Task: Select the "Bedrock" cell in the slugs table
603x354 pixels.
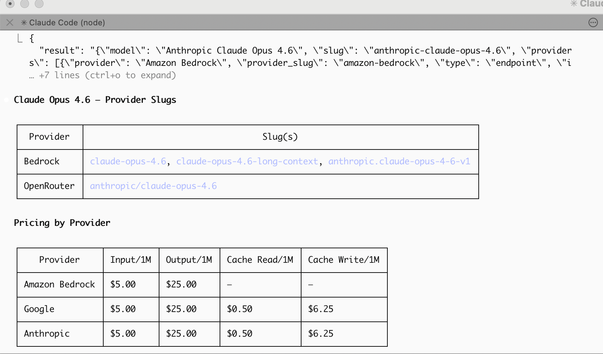Action: point(42,161)
